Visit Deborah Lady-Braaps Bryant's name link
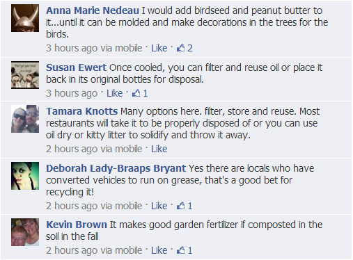The width and height of the screenshot is (353, 260). (116, 168)
